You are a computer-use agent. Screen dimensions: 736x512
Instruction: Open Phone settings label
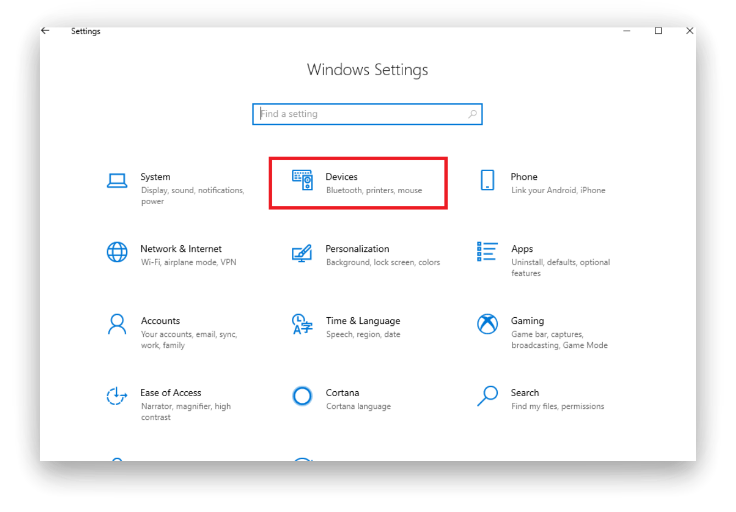[x=524, y=177]
